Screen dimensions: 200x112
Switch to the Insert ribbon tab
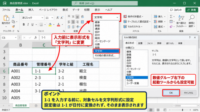(x=31, y=10)
